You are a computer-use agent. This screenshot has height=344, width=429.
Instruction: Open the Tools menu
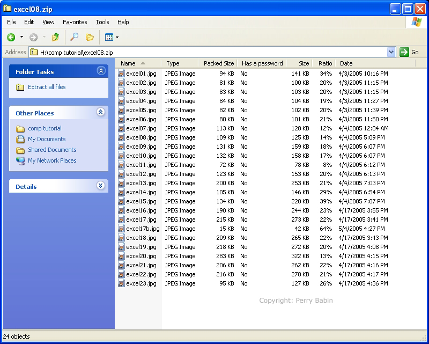(102, 22)
